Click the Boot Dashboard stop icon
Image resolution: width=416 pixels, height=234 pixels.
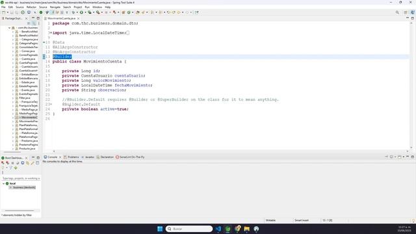coord(12,163)
